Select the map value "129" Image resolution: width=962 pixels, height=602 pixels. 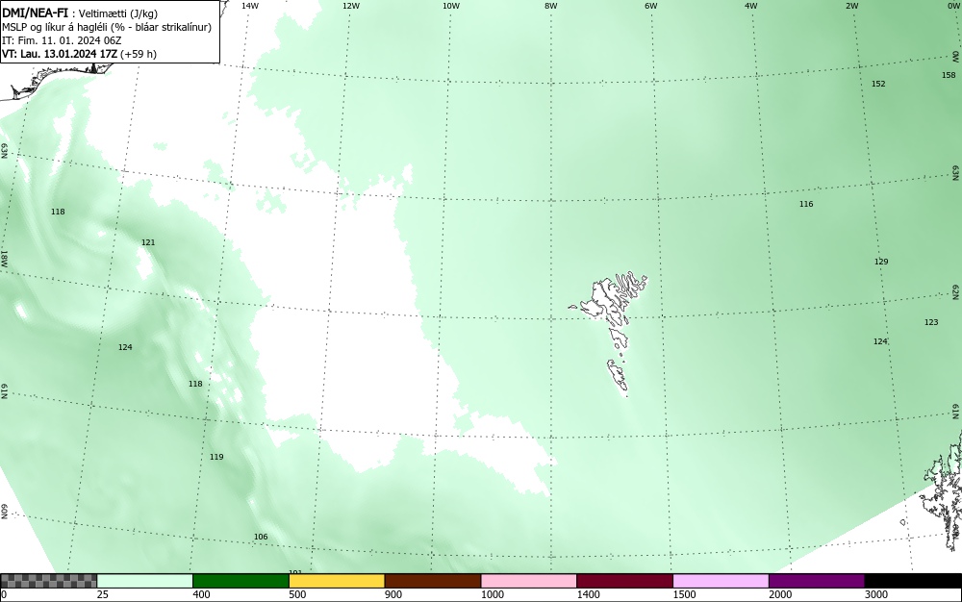coord(881,262)
